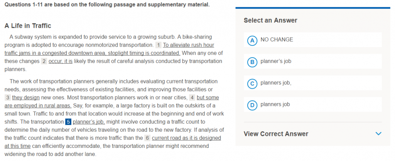This screenshot has width=395, height=161.
Task: Click underlined phrase "they design"
Action: 26,98
